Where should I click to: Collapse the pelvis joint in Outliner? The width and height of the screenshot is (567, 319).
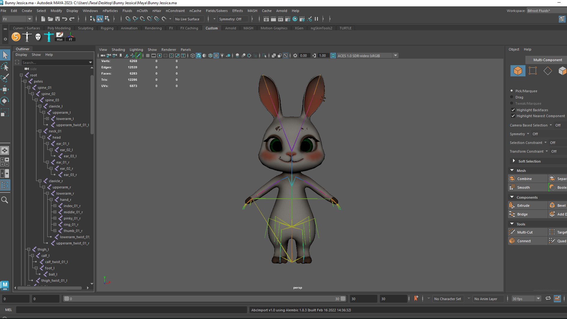(25, 81)
